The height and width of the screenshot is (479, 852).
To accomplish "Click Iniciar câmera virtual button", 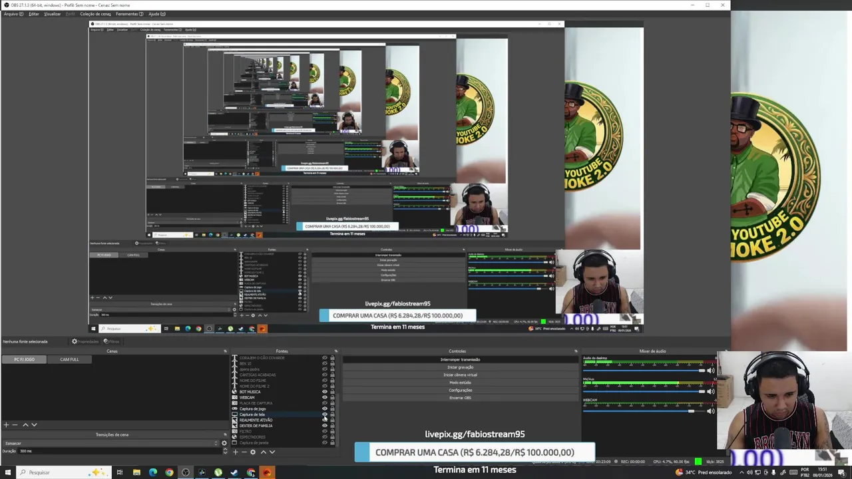I will tap(460, 375).
